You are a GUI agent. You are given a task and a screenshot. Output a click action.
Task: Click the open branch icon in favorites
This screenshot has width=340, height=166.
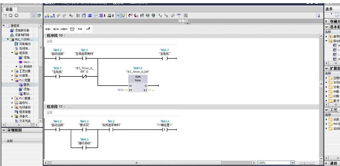tap(80, 29)
